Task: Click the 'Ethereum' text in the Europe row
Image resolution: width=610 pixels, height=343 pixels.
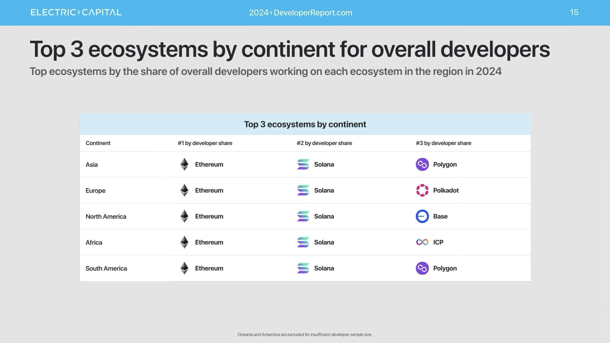Action: pos(209,190)
